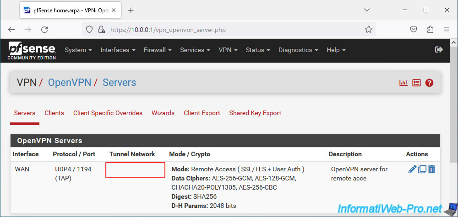The width and height of the screenshot is (458, 217).
Task: Edit the WAN OpenVPN server (pencil icon)
Action: [412, 169]
